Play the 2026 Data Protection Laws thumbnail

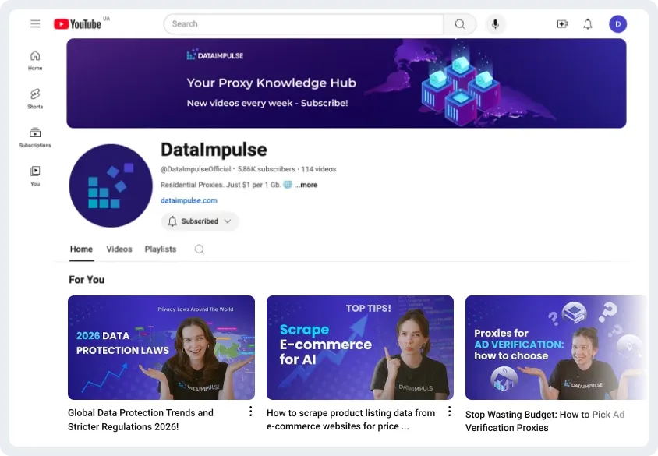point(161,348)
